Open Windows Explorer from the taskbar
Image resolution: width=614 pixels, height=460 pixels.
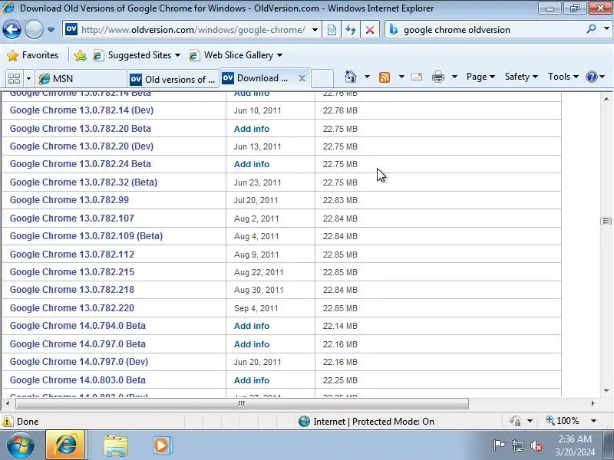116,445
